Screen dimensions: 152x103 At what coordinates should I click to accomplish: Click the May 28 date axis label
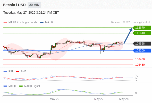[124, 99]
